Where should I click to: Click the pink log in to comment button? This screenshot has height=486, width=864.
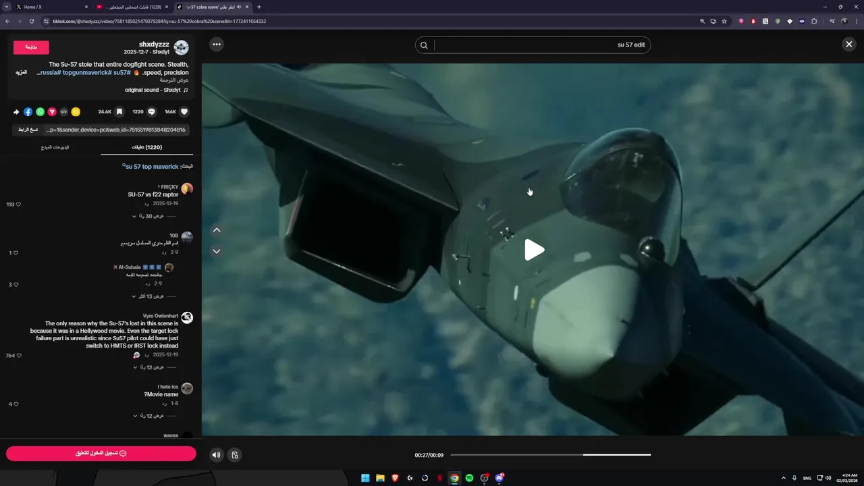click(x=101, y=454)
